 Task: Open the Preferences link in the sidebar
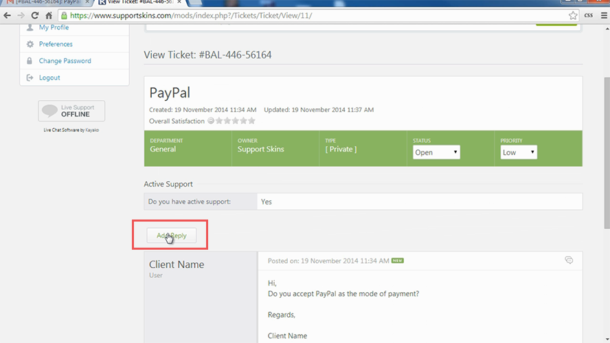click(56, 44)
